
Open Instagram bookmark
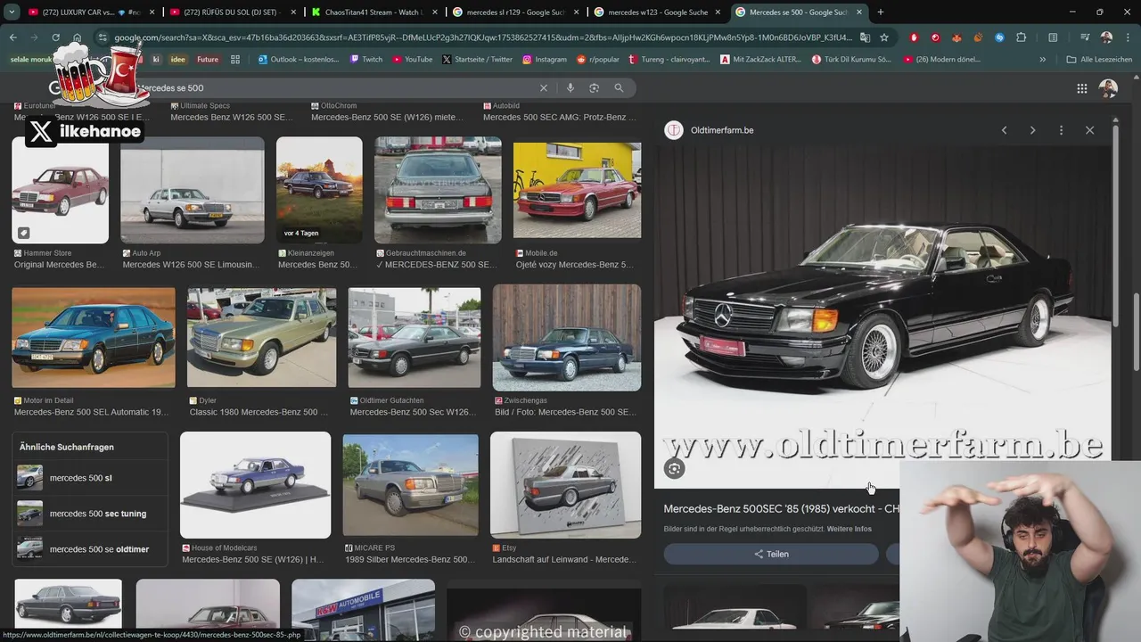coord(544,59)
